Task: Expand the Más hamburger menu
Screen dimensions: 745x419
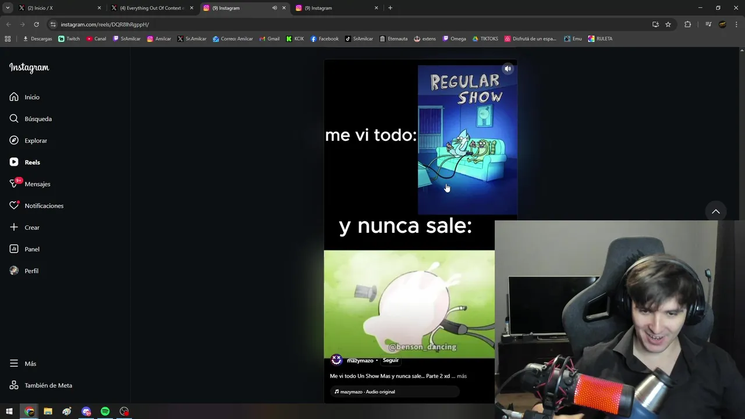Action: coord(23,364)
